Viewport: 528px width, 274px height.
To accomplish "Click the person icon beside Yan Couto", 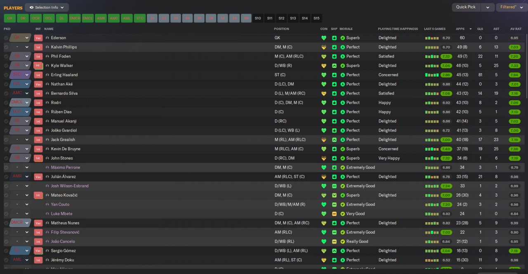I will point(47,204).
